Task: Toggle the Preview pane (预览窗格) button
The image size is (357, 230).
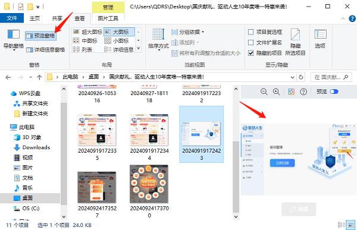Action: pos(40,36)
